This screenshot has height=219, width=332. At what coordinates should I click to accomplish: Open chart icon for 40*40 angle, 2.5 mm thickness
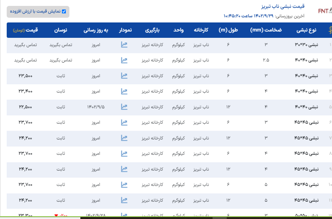tap(124, 61)
